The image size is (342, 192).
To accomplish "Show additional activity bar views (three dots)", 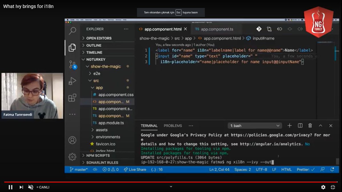I will pos(72,114).
